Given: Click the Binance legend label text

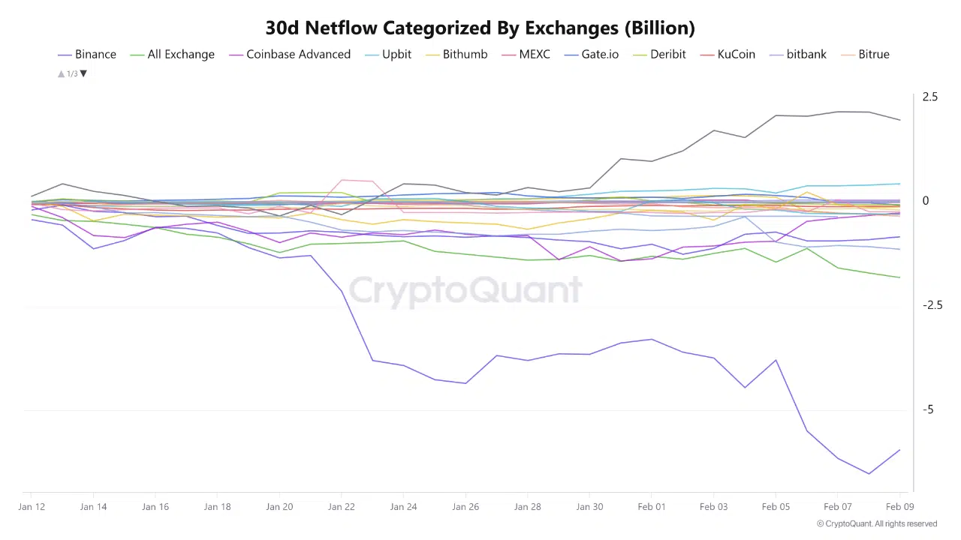Looking at the screenshot, I should 95,55.
